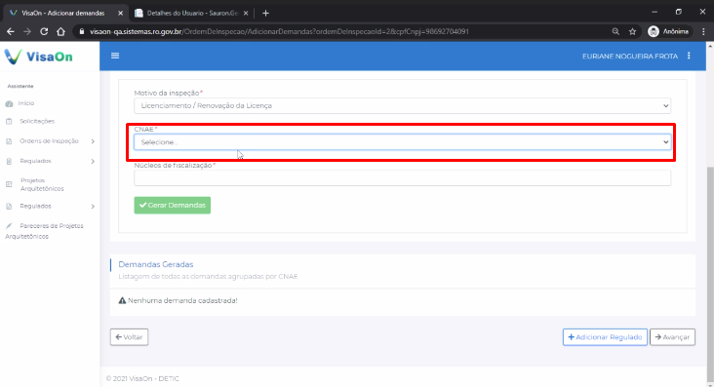This screenshot has height=387, width=714.
Task: Open Solicitações in the sidebar
Action: tap(37, 121)
